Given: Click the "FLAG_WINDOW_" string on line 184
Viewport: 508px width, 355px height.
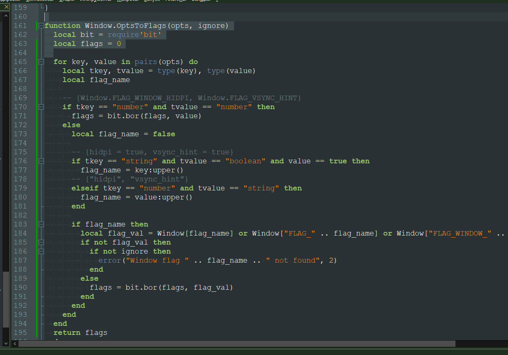Looking at the screenshot, I should coord(460,233).
